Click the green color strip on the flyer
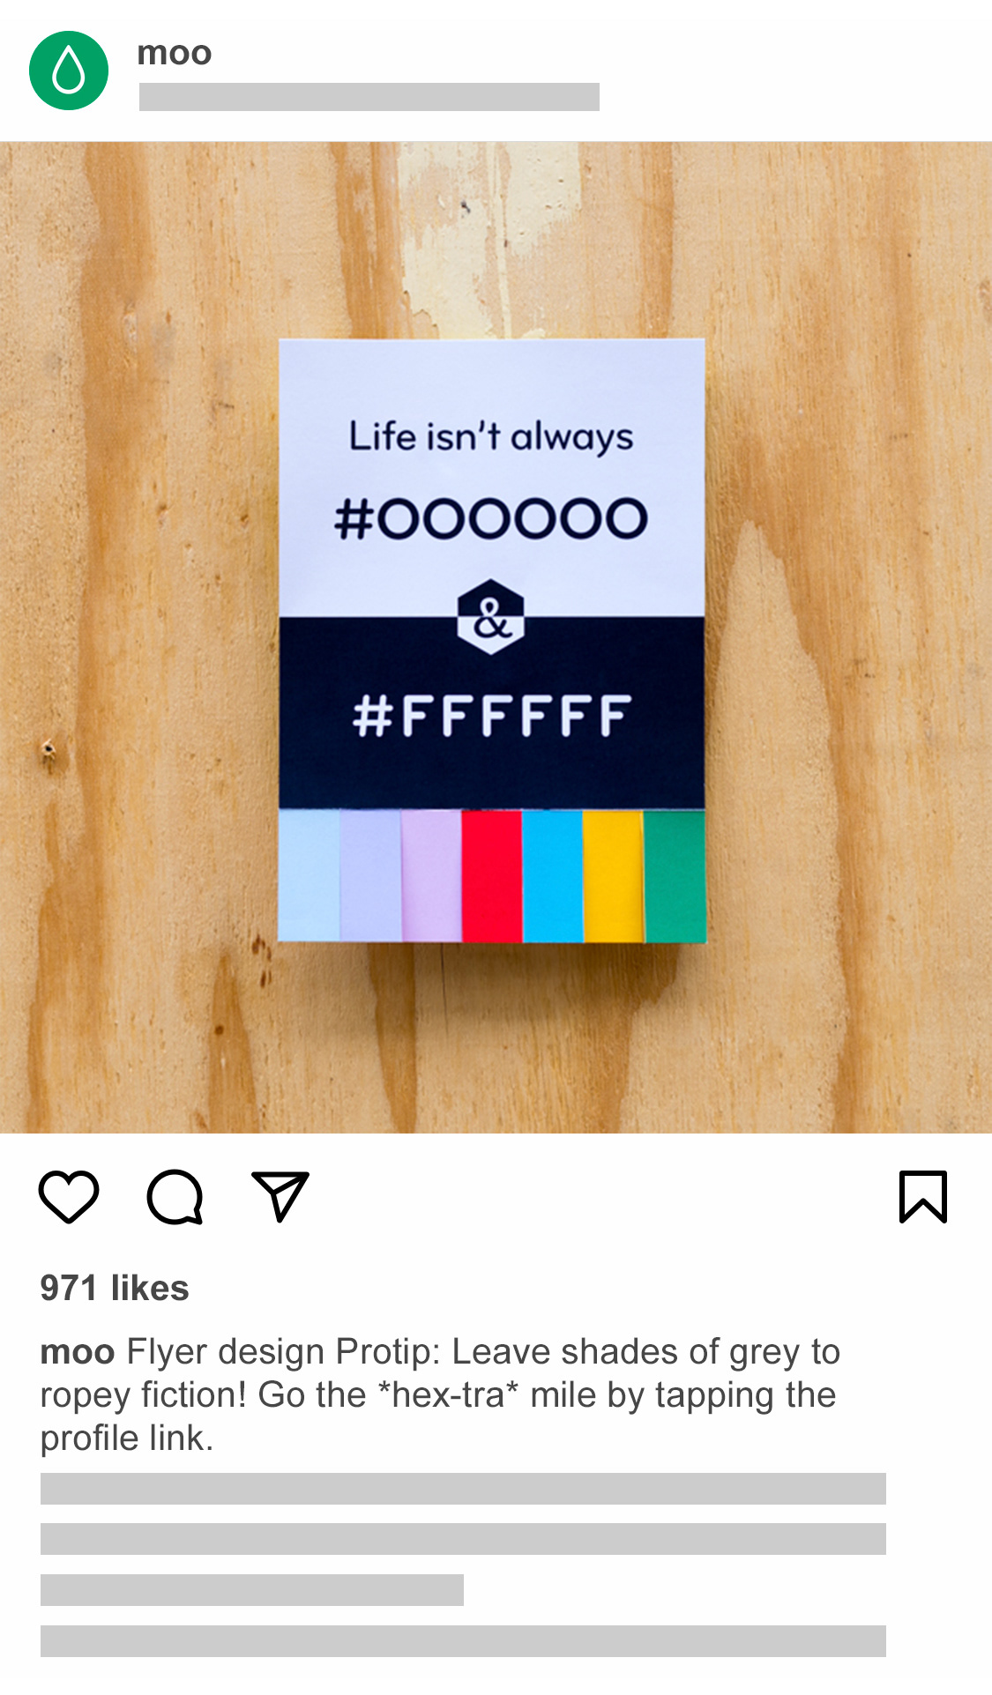Viewport: 992px width, 1695px height. coord(675,876)
